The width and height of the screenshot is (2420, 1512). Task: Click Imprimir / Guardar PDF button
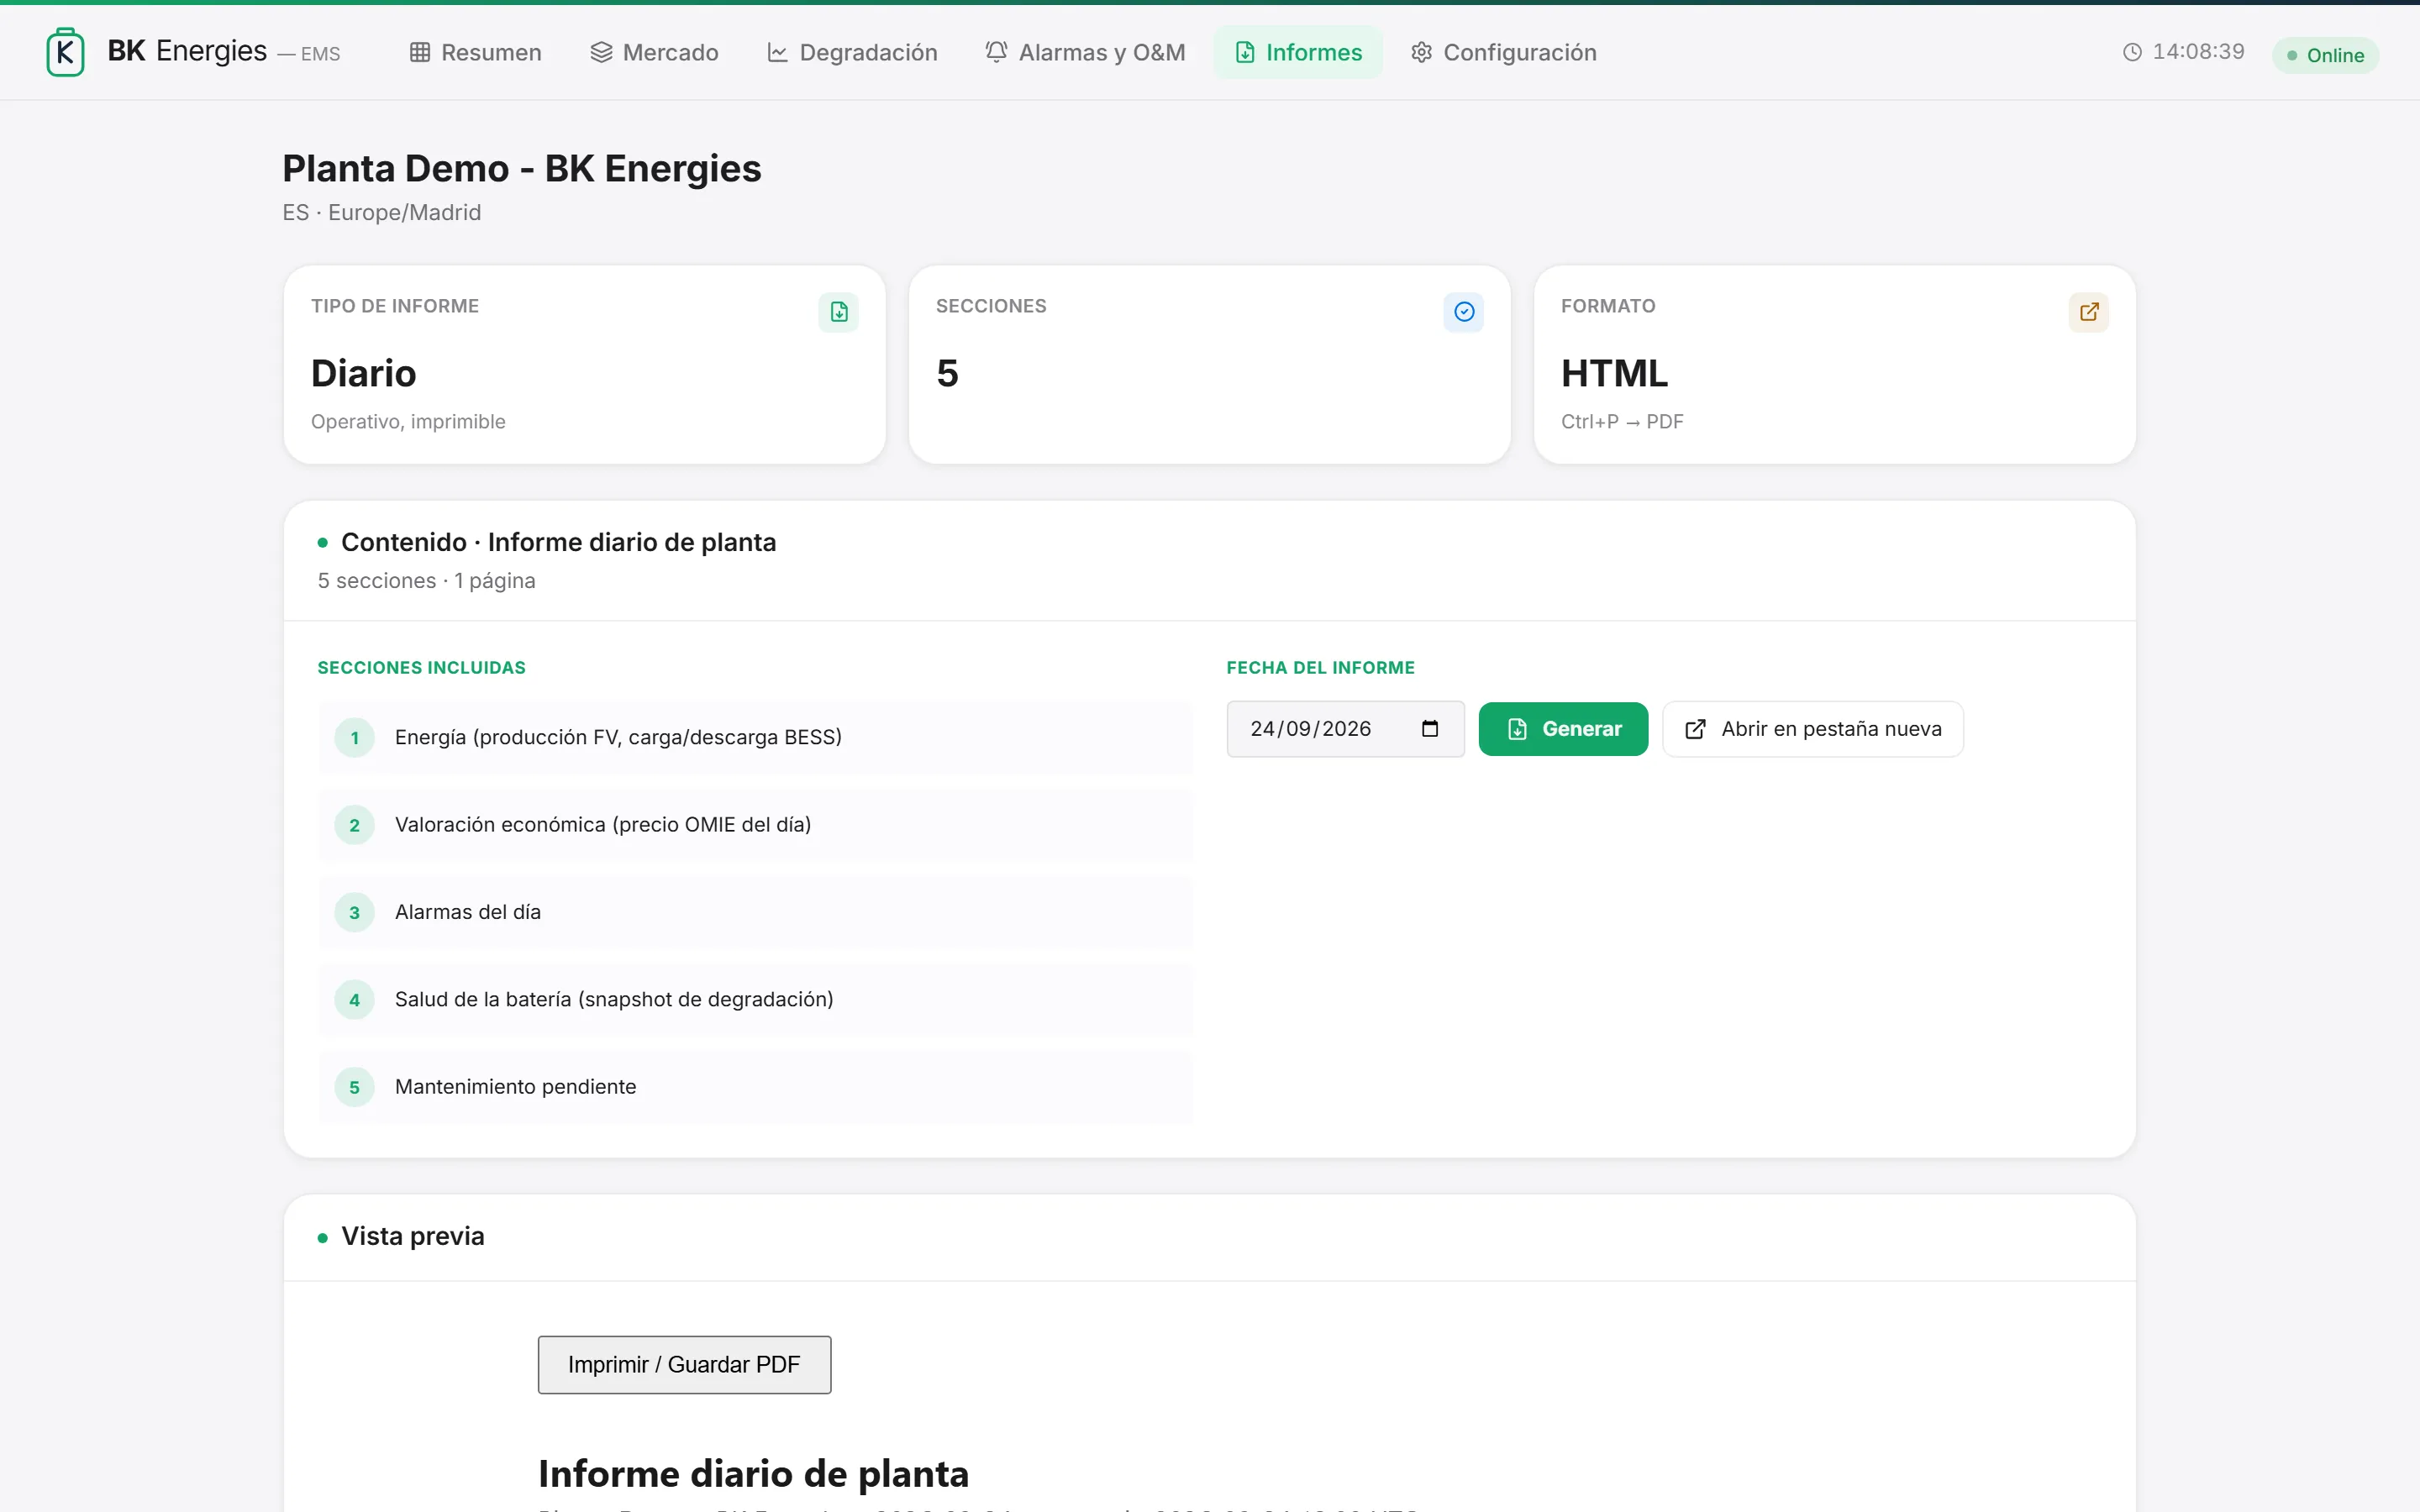(x=684, y=1365)
